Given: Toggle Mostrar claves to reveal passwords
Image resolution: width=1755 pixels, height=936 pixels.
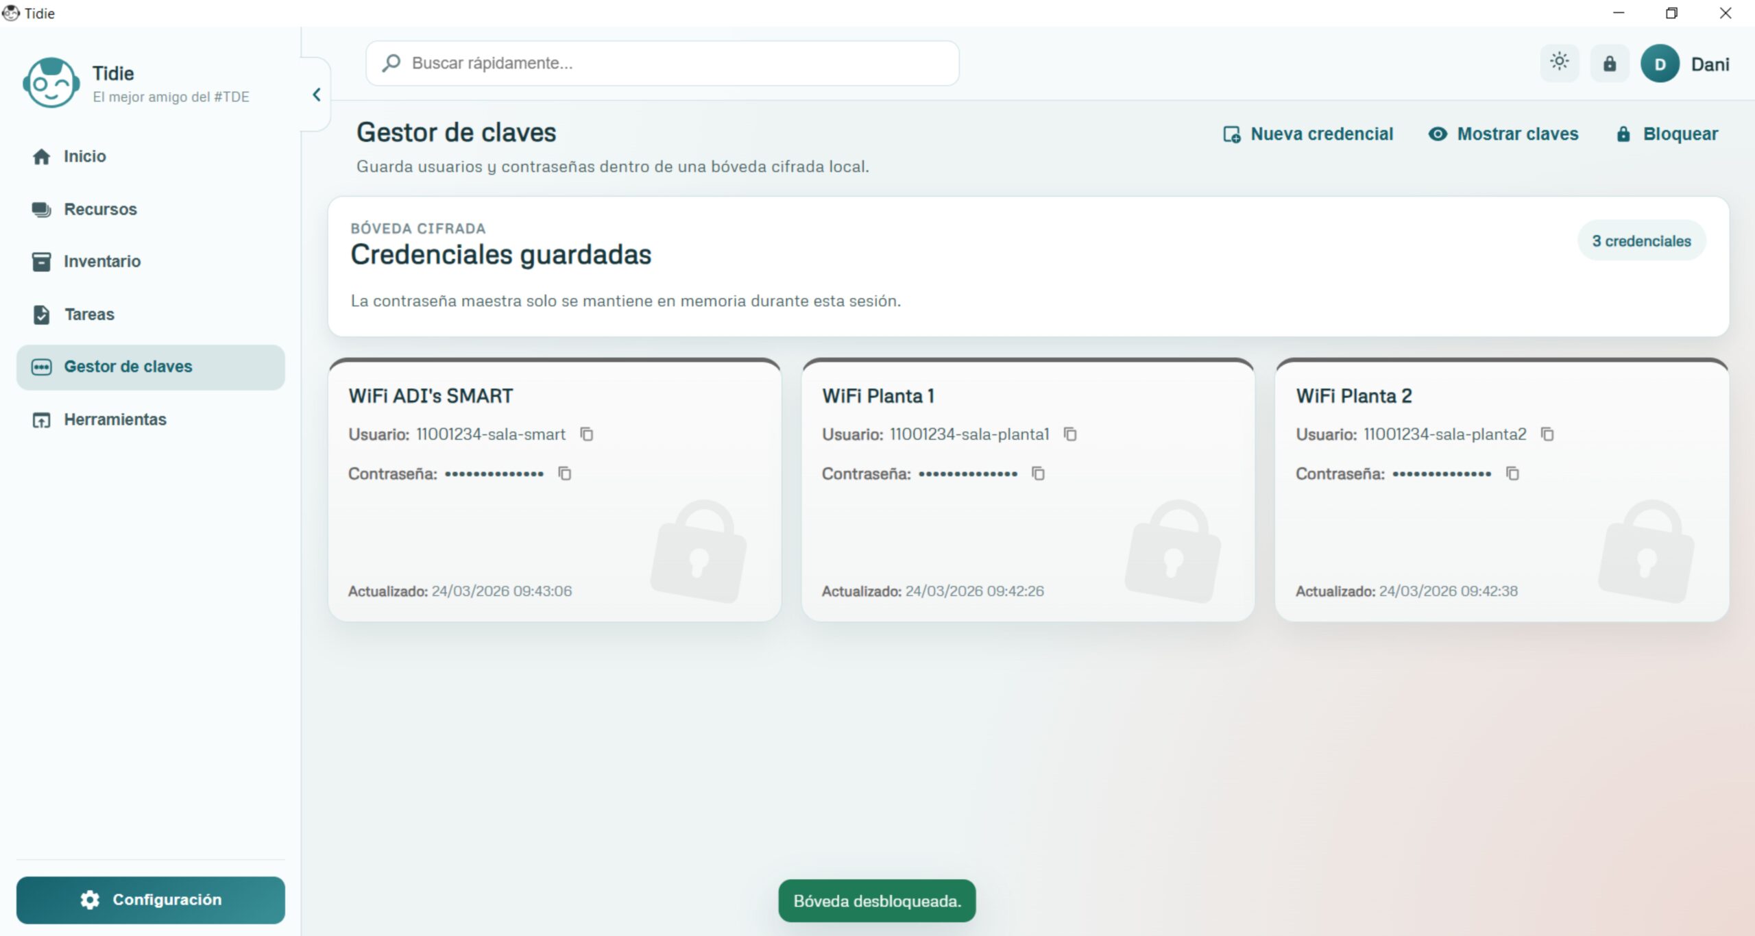Looking at the screenshot, I should pos(1503,134).
